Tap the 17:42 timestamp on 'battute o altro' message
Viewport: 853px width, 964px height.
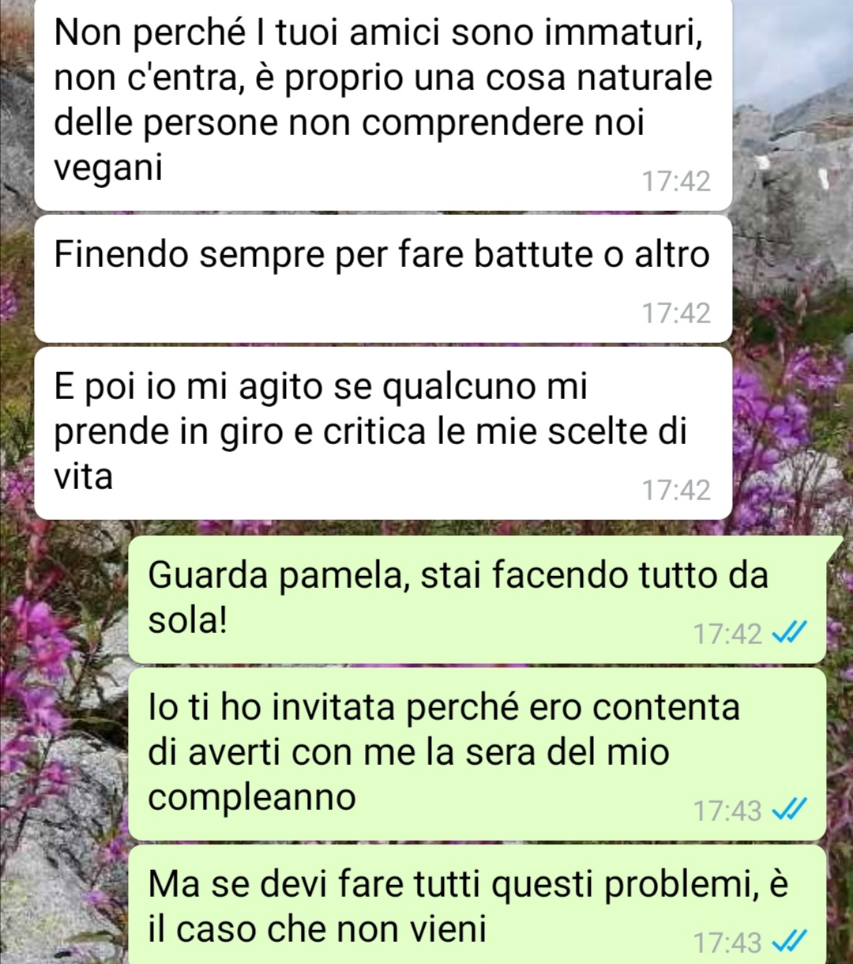pyautogui.click(x=676, y=314)
